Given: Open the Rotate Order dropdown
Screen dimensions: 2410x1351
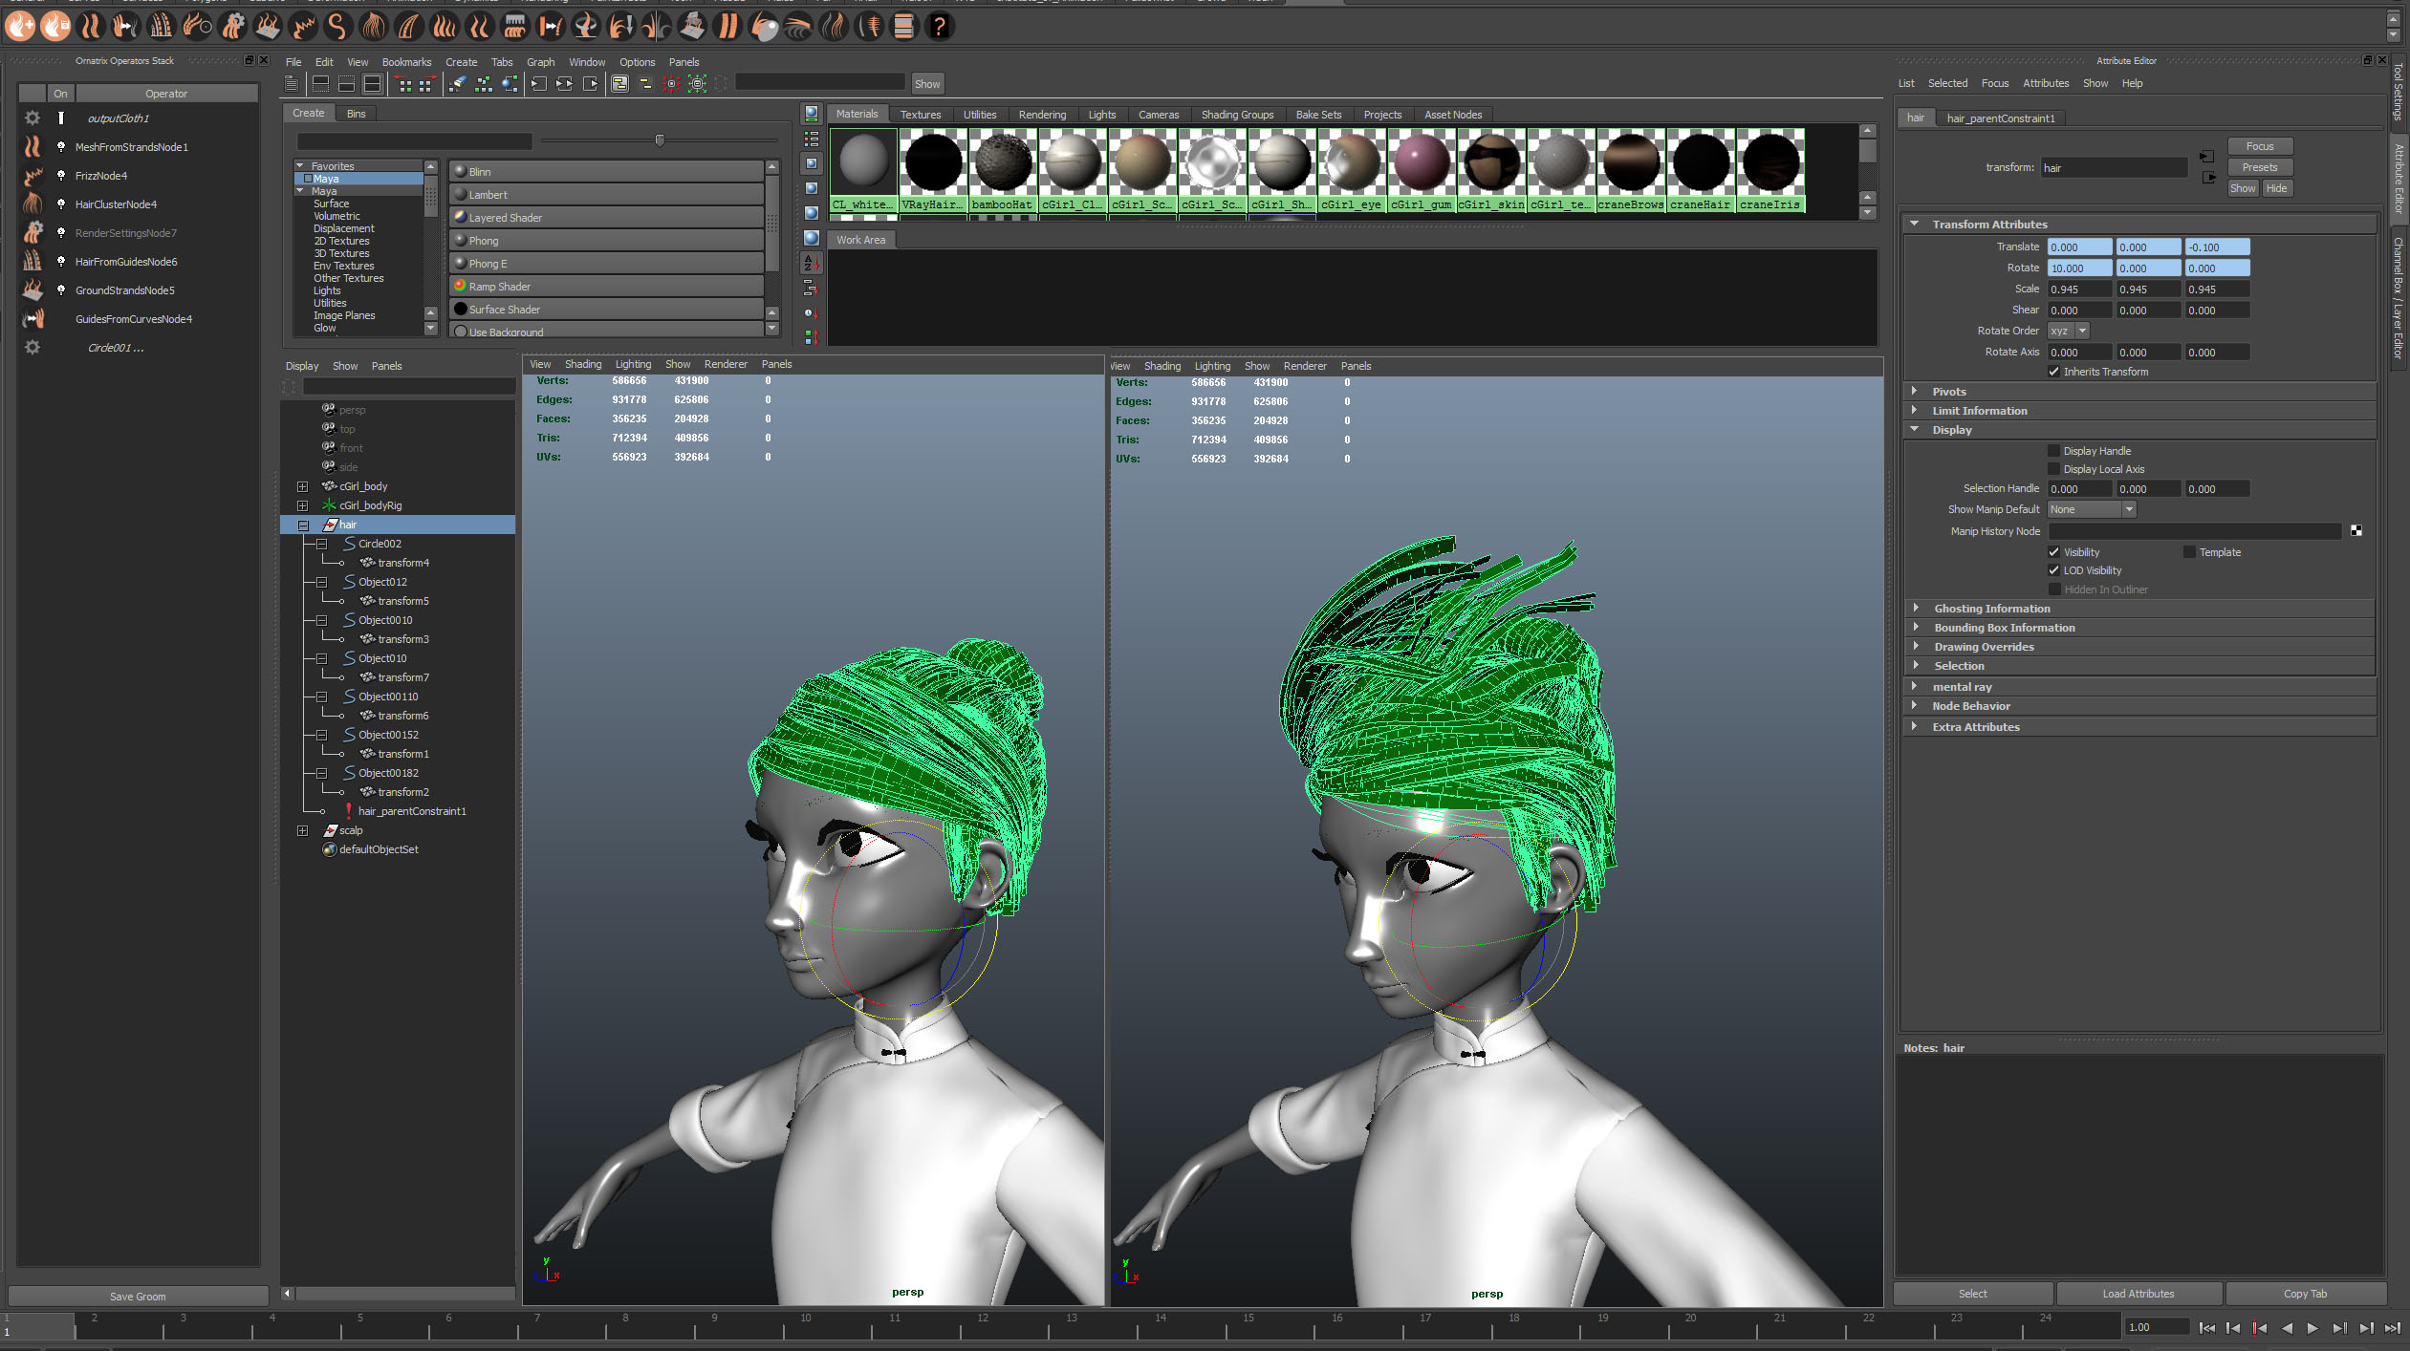Looking at the screenshot, I should click(2068, 331).
